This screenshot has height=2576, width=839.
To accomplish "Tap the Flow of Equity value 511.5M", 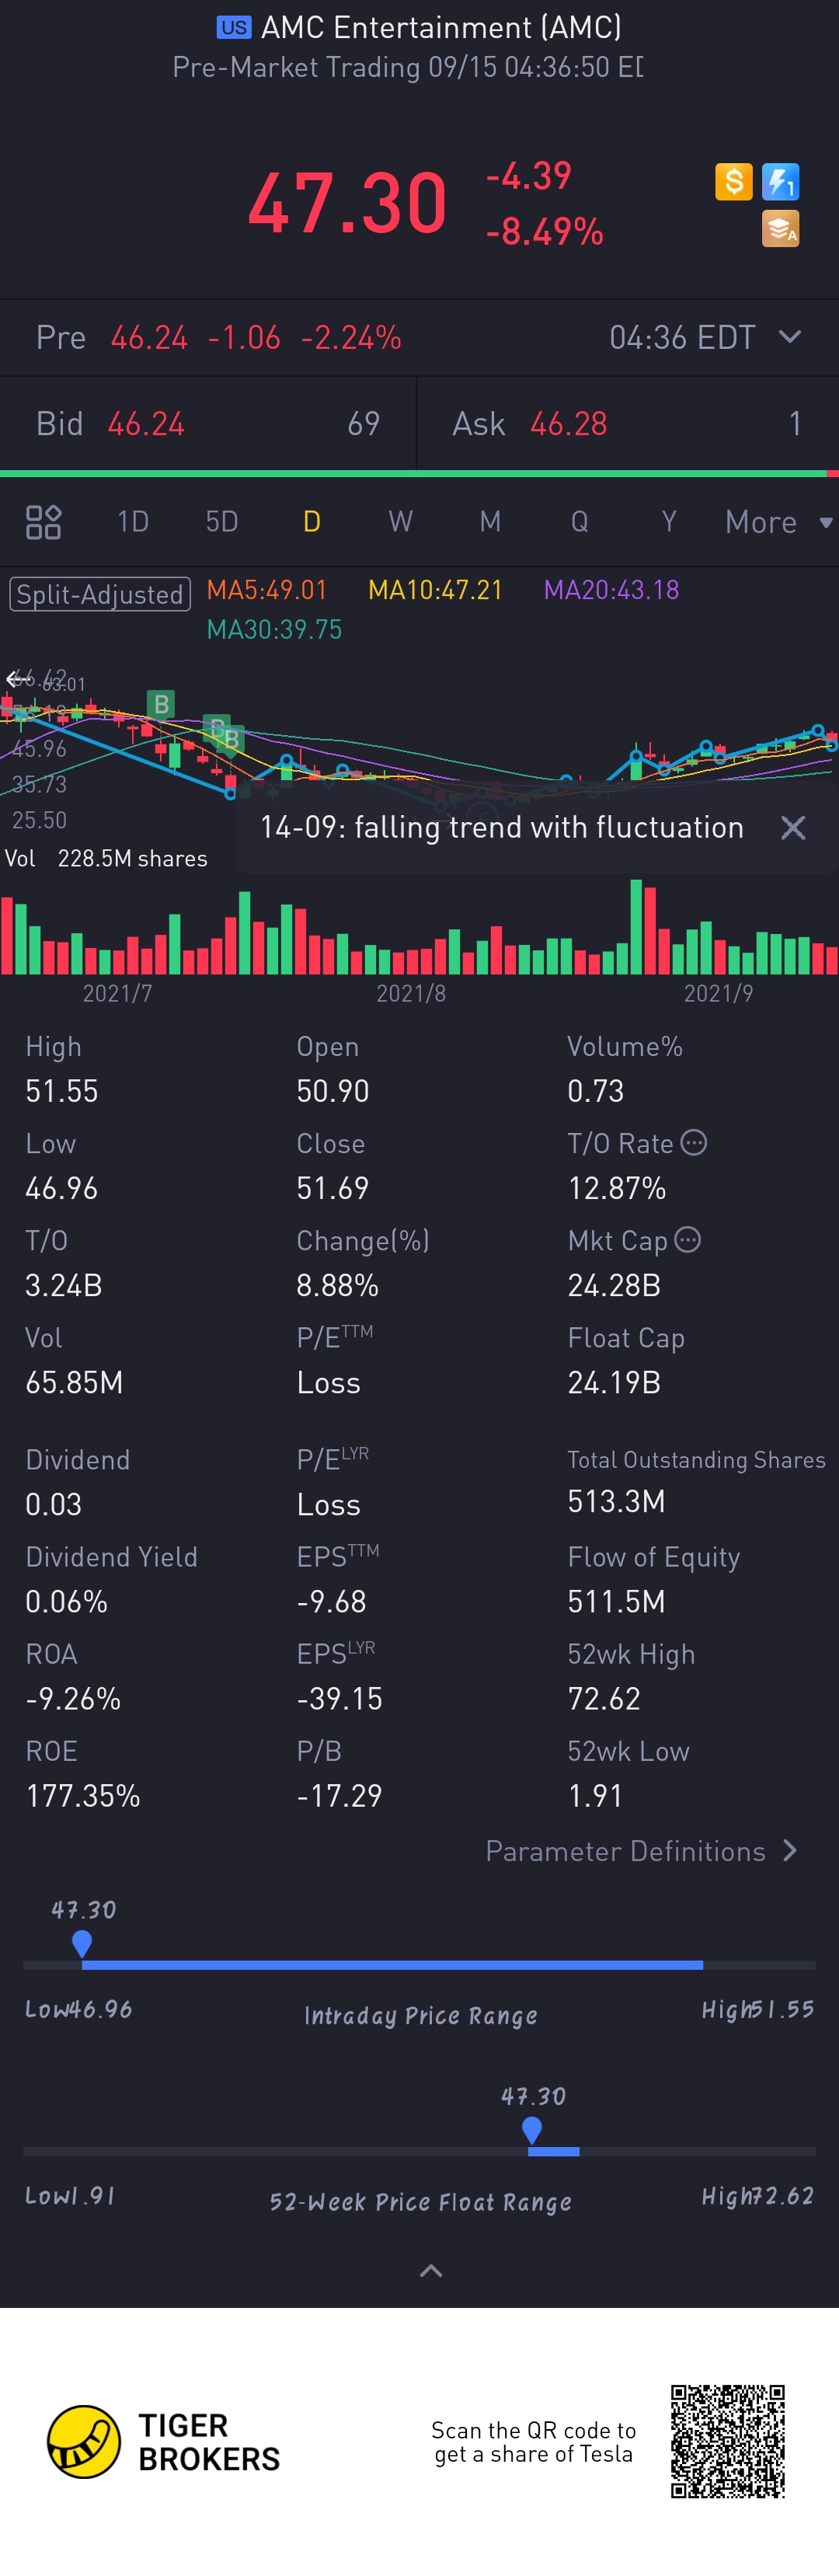I will [x=616, y=1601].
